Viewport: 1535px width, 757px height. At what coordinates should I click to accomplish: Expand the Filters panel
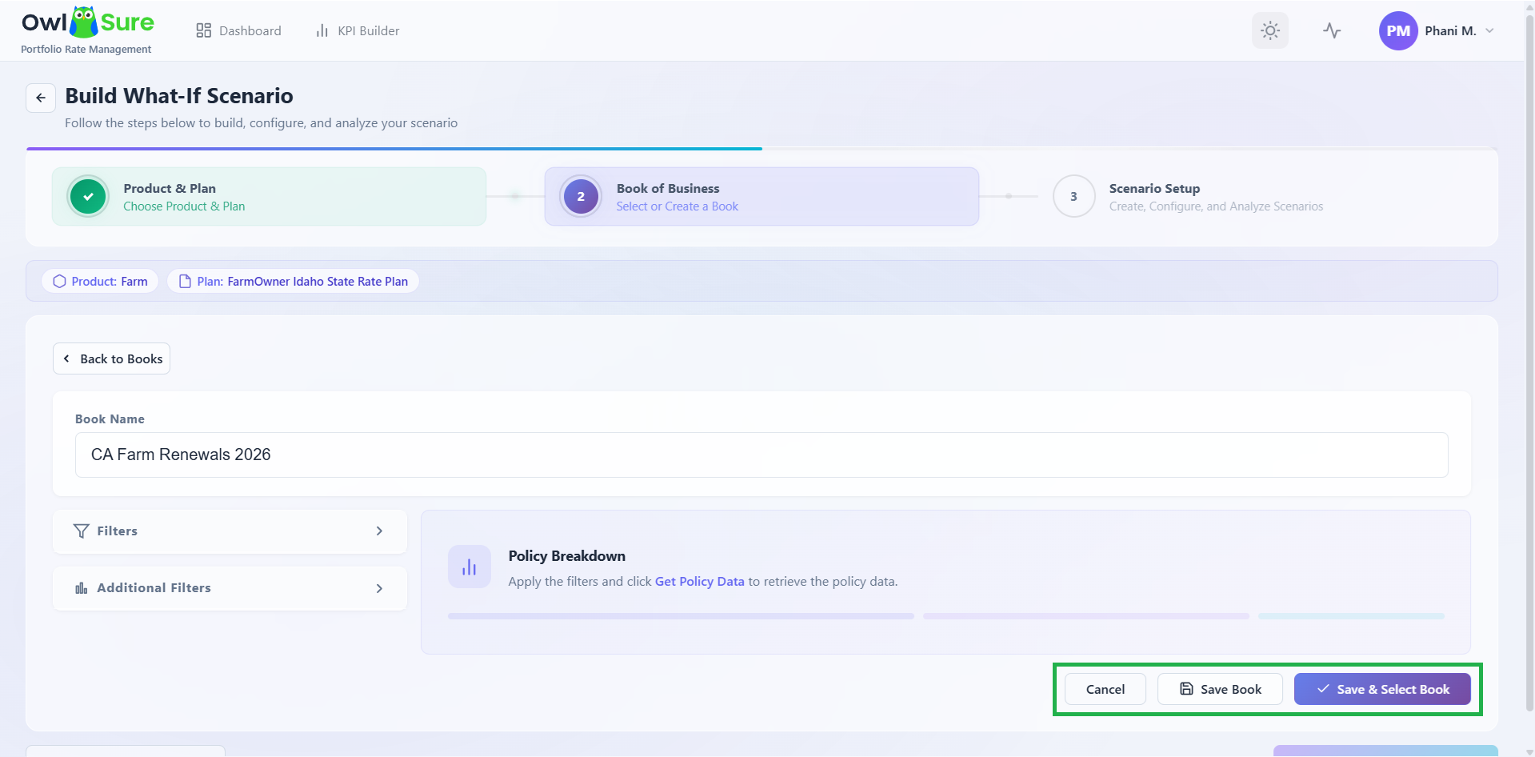click(230, 531)
